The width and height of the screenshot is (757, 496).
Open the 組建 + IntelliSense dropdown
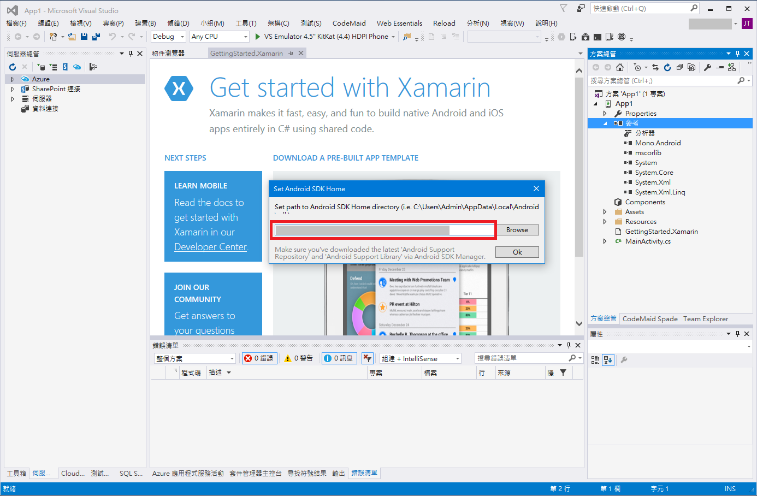click(421, 358)
